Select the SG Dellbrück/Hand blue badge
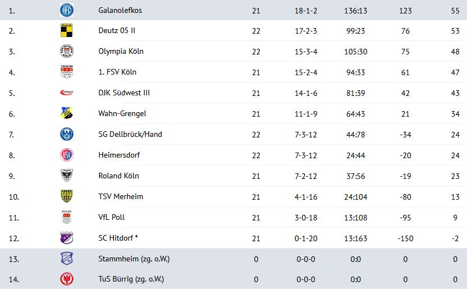The height and width of the screenshot is (290, 467). tap(67, 134)
